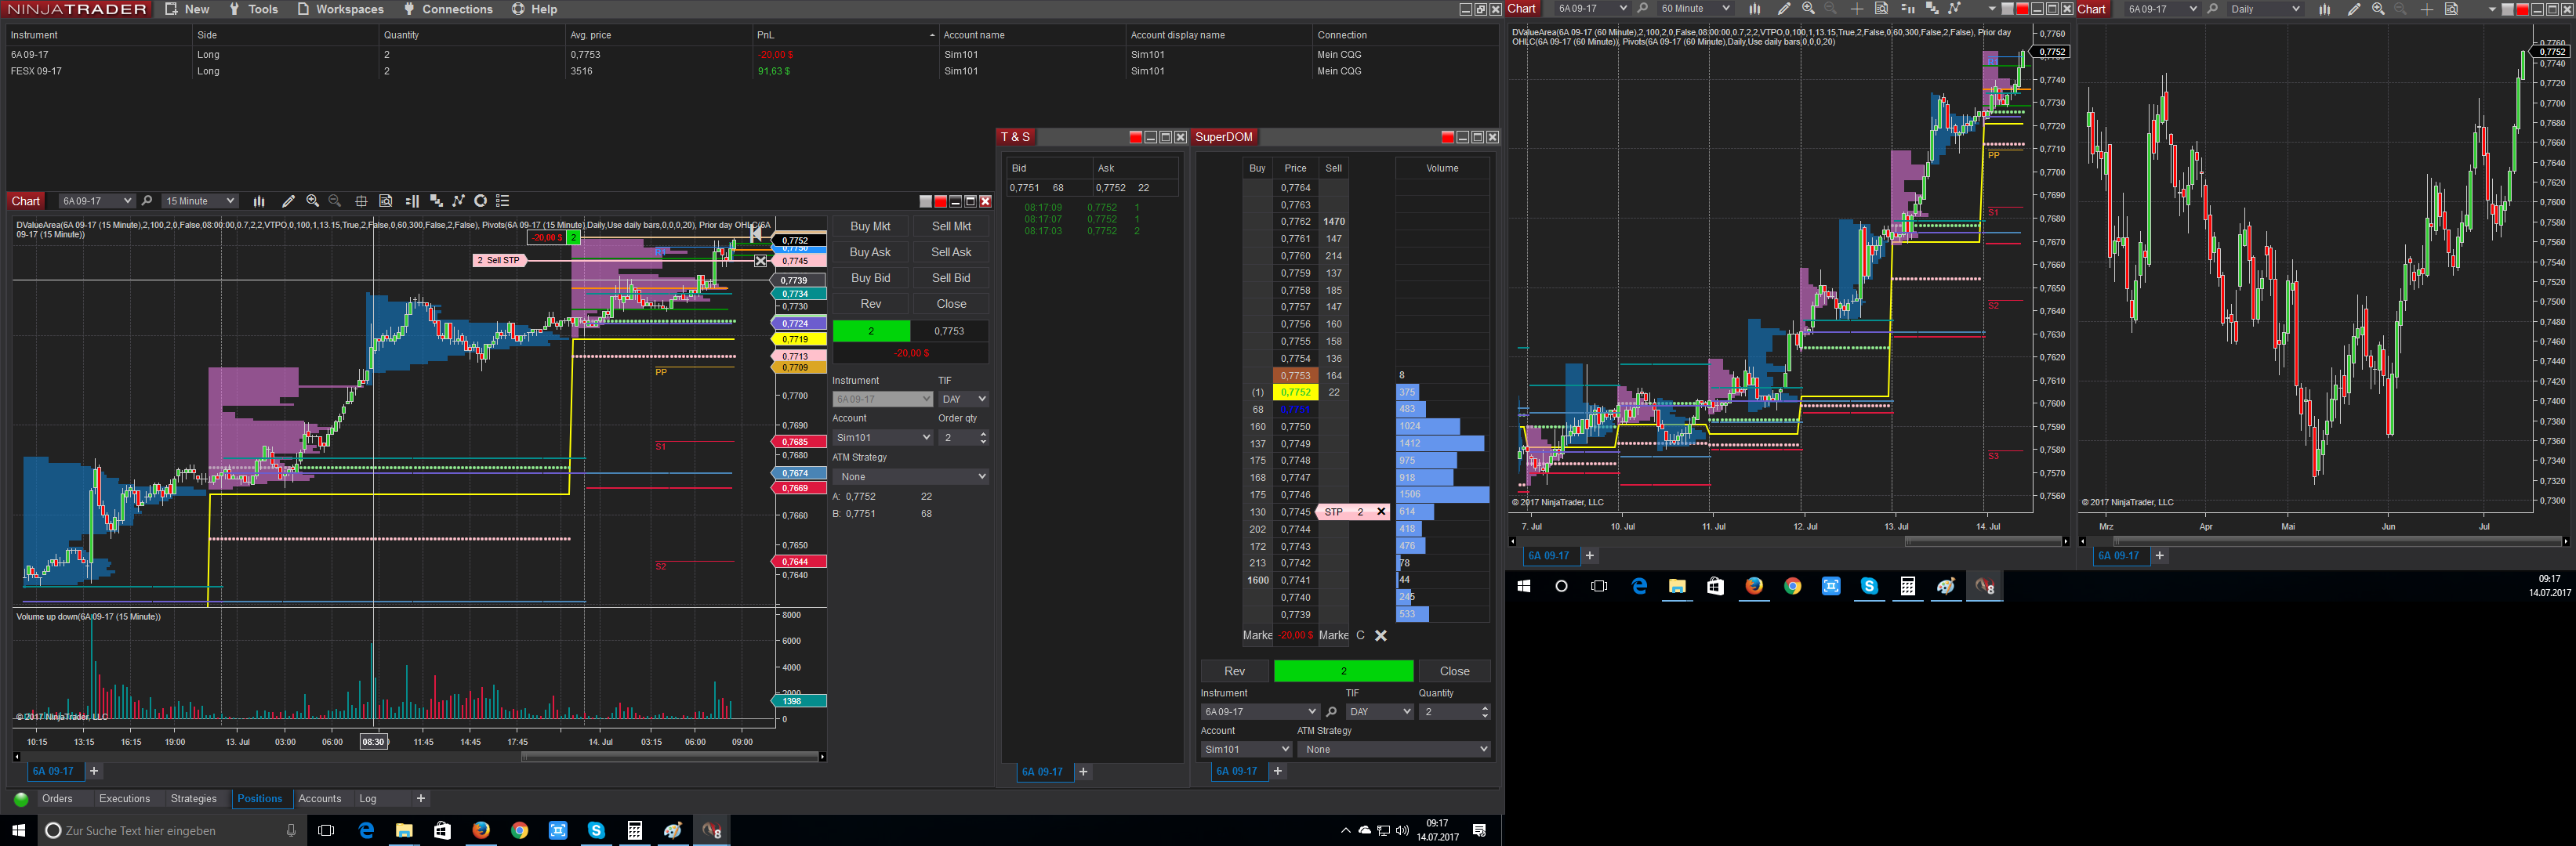The image size is (2576, 846).
Task: Open the Connections menu
Action: (447, 9)
